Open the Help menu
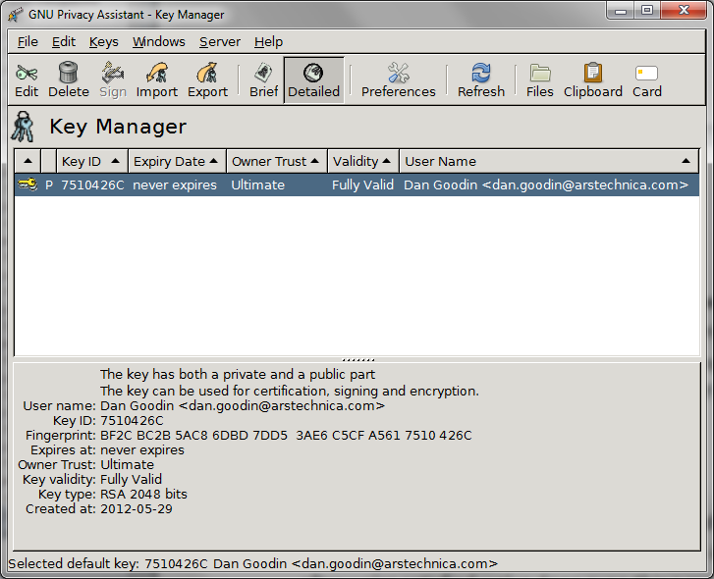Image resolution: width=714 pixels, height=579 pixels. [x=269, y=42]
